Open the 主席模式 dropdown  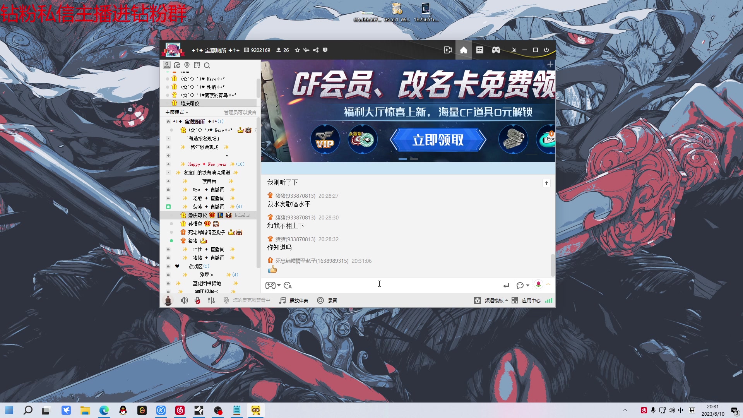tap(176, 112)
